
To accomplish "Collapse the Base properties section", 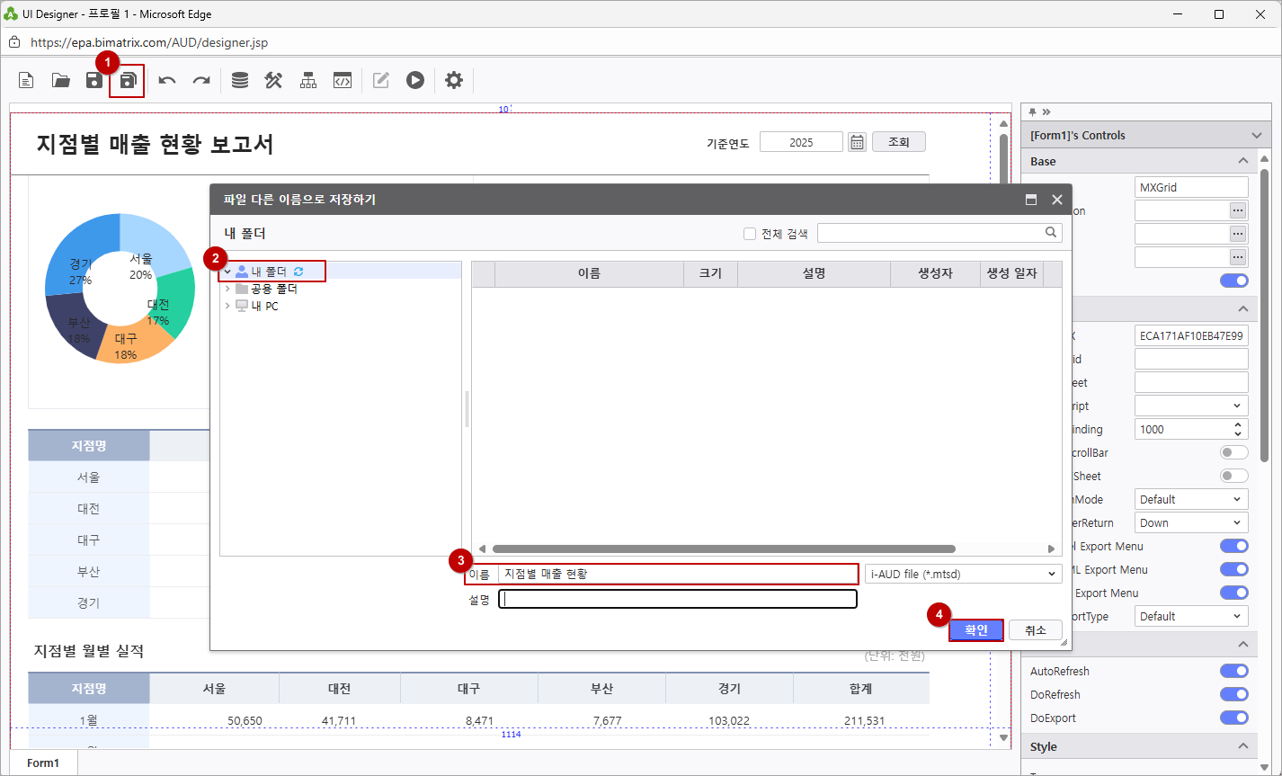I will tap(1242, 161).
